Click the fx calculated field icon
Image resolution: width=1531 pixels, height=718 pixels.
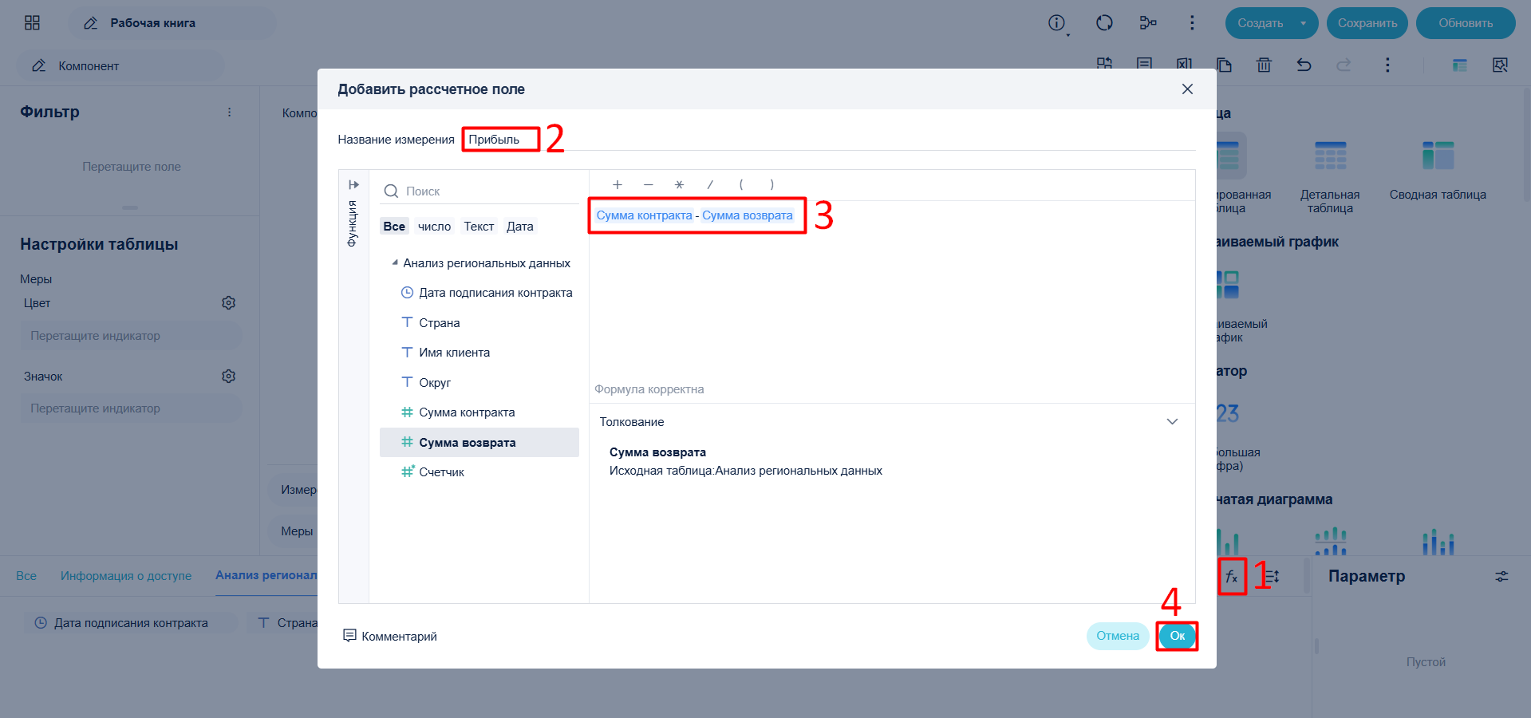click(x=1232, y=576)
